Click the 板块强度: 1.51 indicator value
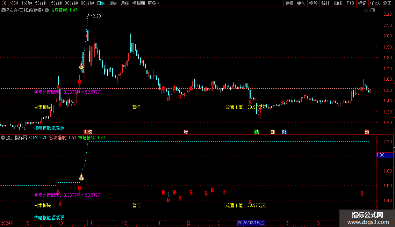This screenshot has height=227, width=395. click(63, 138)
